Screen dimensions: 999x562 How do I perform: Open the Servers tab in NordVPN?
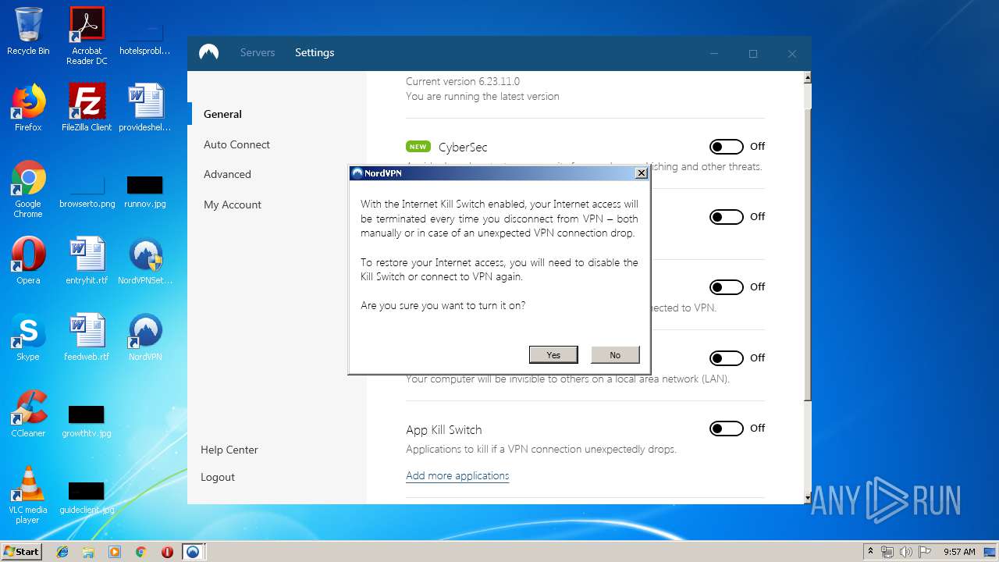(258, 52)
